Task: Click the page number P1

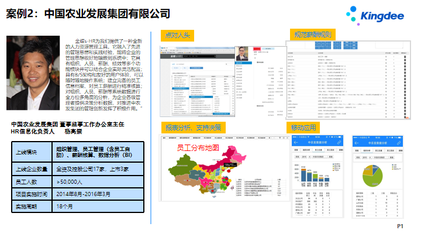Action: click(400, 226)
